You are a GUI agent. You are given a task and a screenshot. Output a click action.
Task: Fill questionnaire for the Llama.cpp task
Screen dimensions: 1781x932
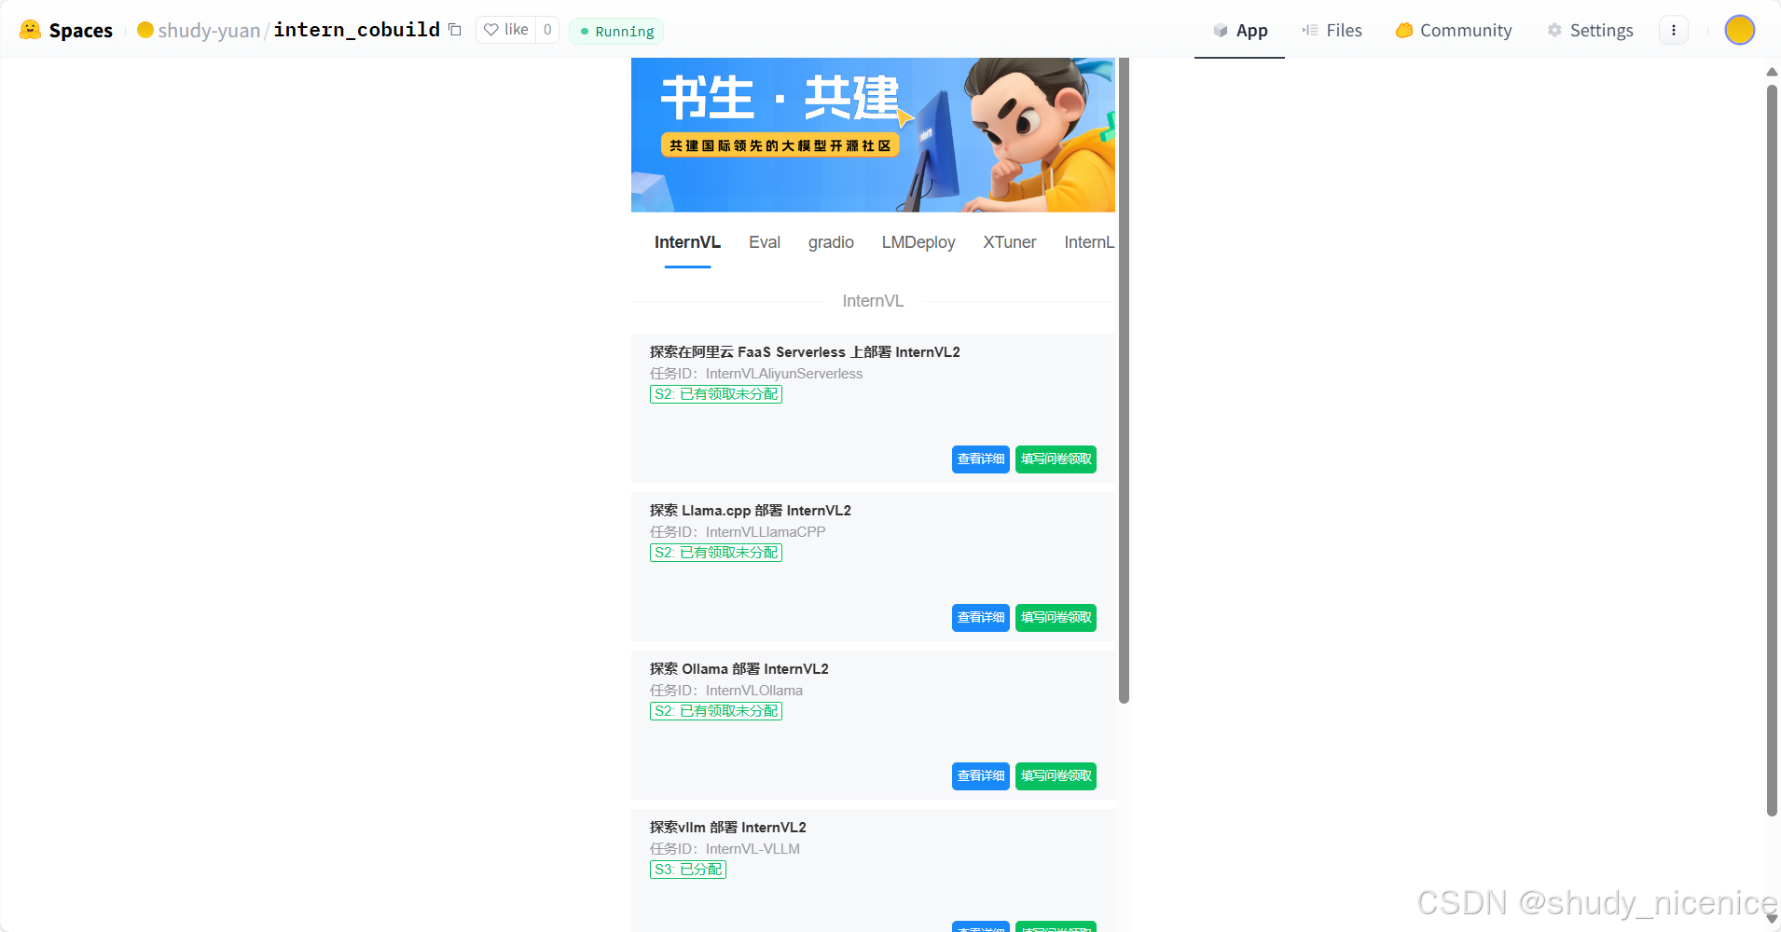[1056, 618]
